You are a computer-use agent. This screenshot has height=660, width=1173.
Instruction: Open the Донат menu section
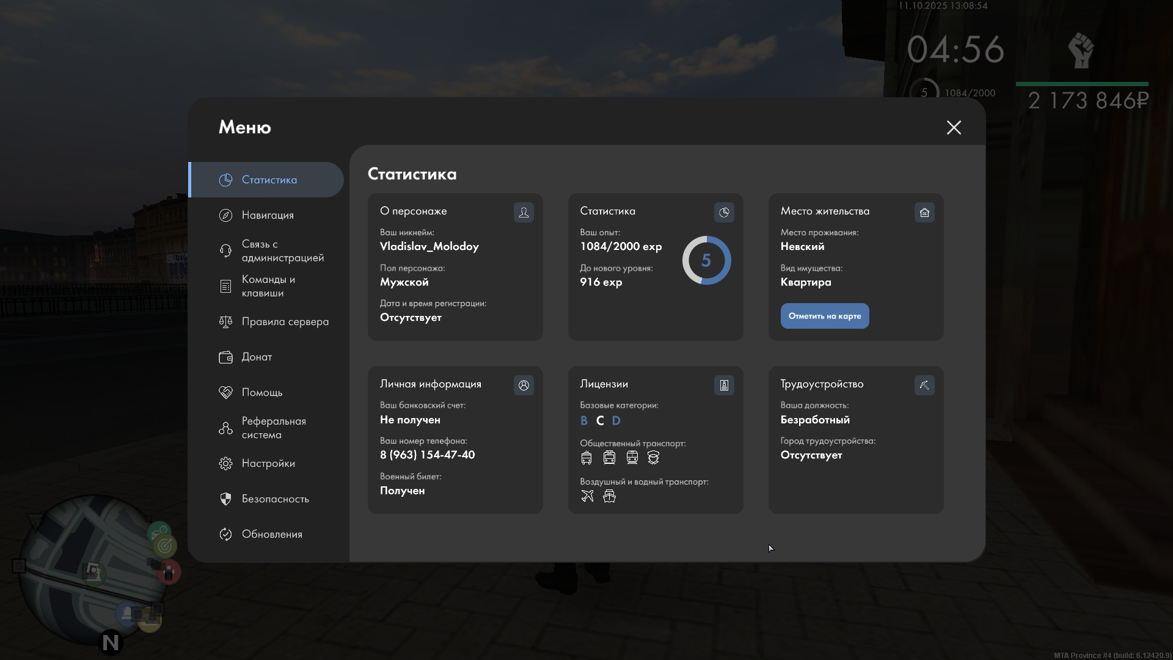[x=256, y=357]
